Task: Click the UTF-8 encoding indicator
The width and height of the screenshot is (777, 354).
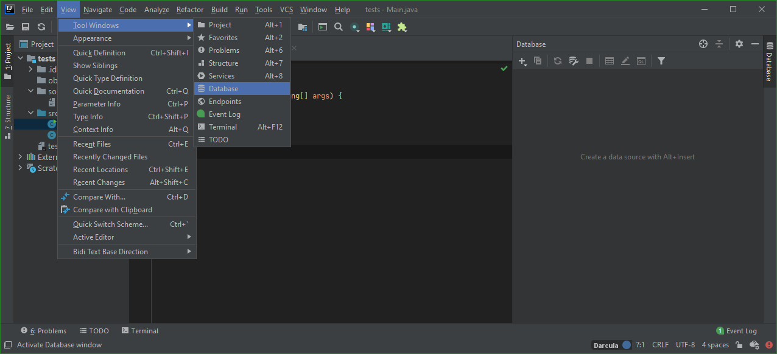Action: click(685, 345)
